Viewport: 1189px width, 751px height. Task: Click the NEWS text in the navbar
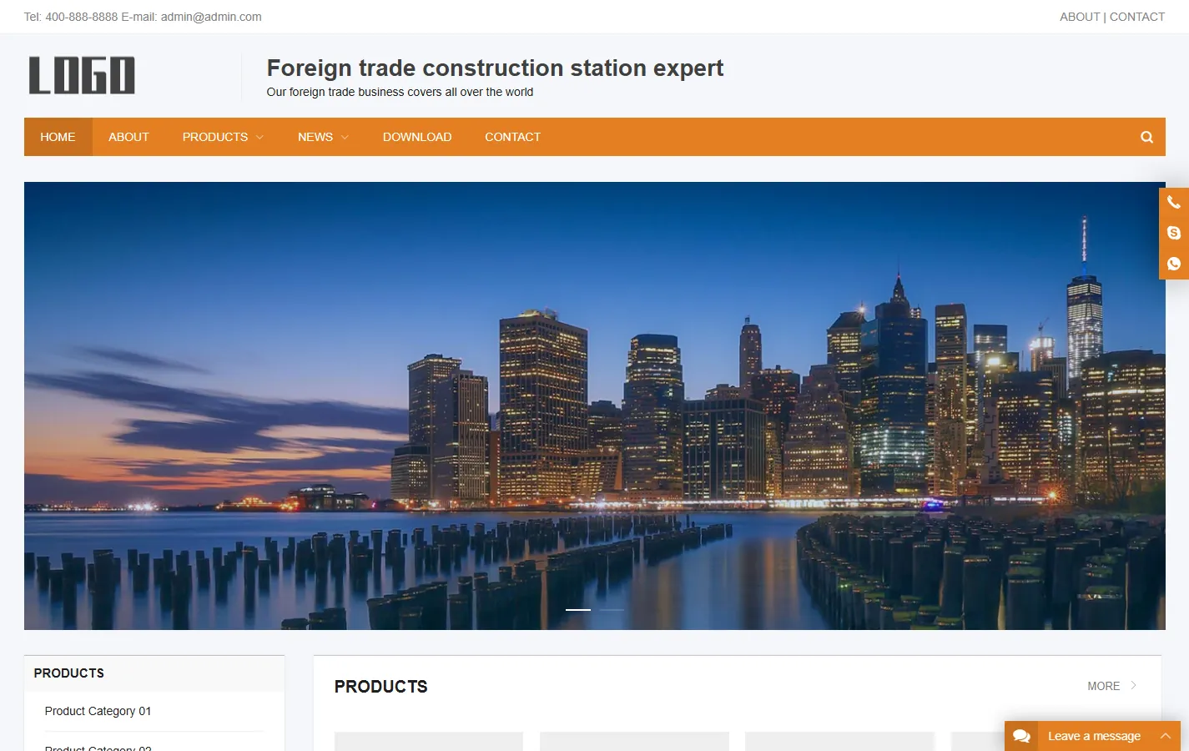[x=315, y=137]
